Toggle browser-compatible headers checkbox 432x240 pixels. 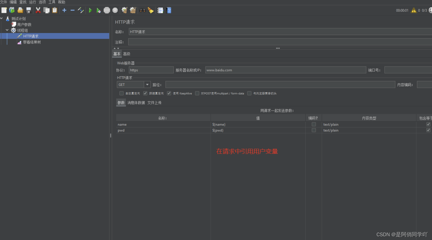point(249,93)
